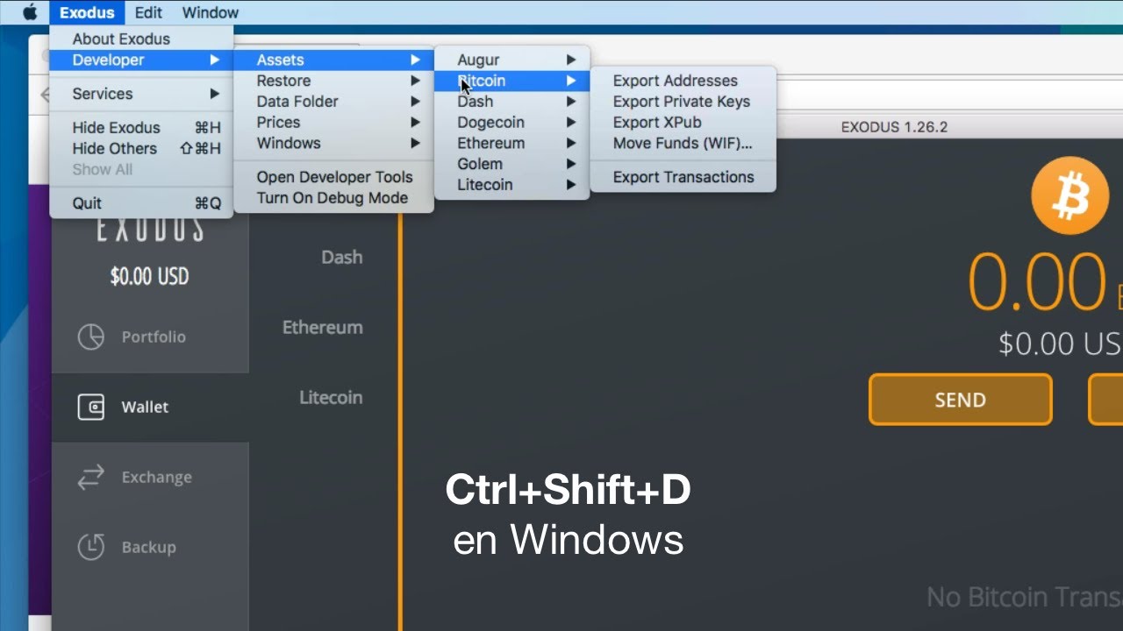The width and height of the screenshot is (1123, 631).
Task: Open the Apple menu icon
Action: tap(30, 12)
